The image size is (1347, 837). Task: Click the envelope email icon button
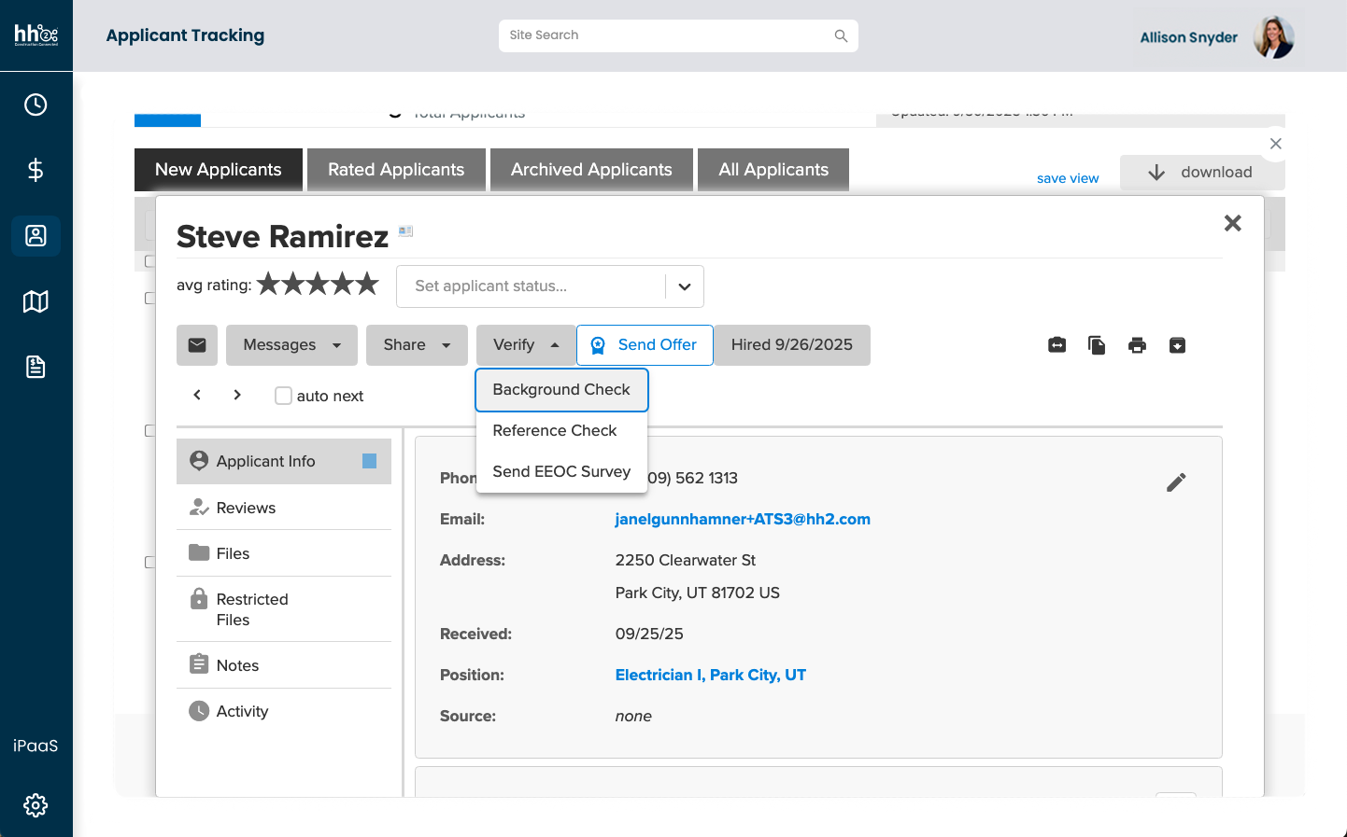(x=197, y=345)
